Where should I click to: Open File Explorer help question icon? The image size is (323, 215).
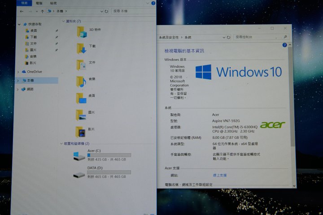pyautogui.click(x=153, y=3)
